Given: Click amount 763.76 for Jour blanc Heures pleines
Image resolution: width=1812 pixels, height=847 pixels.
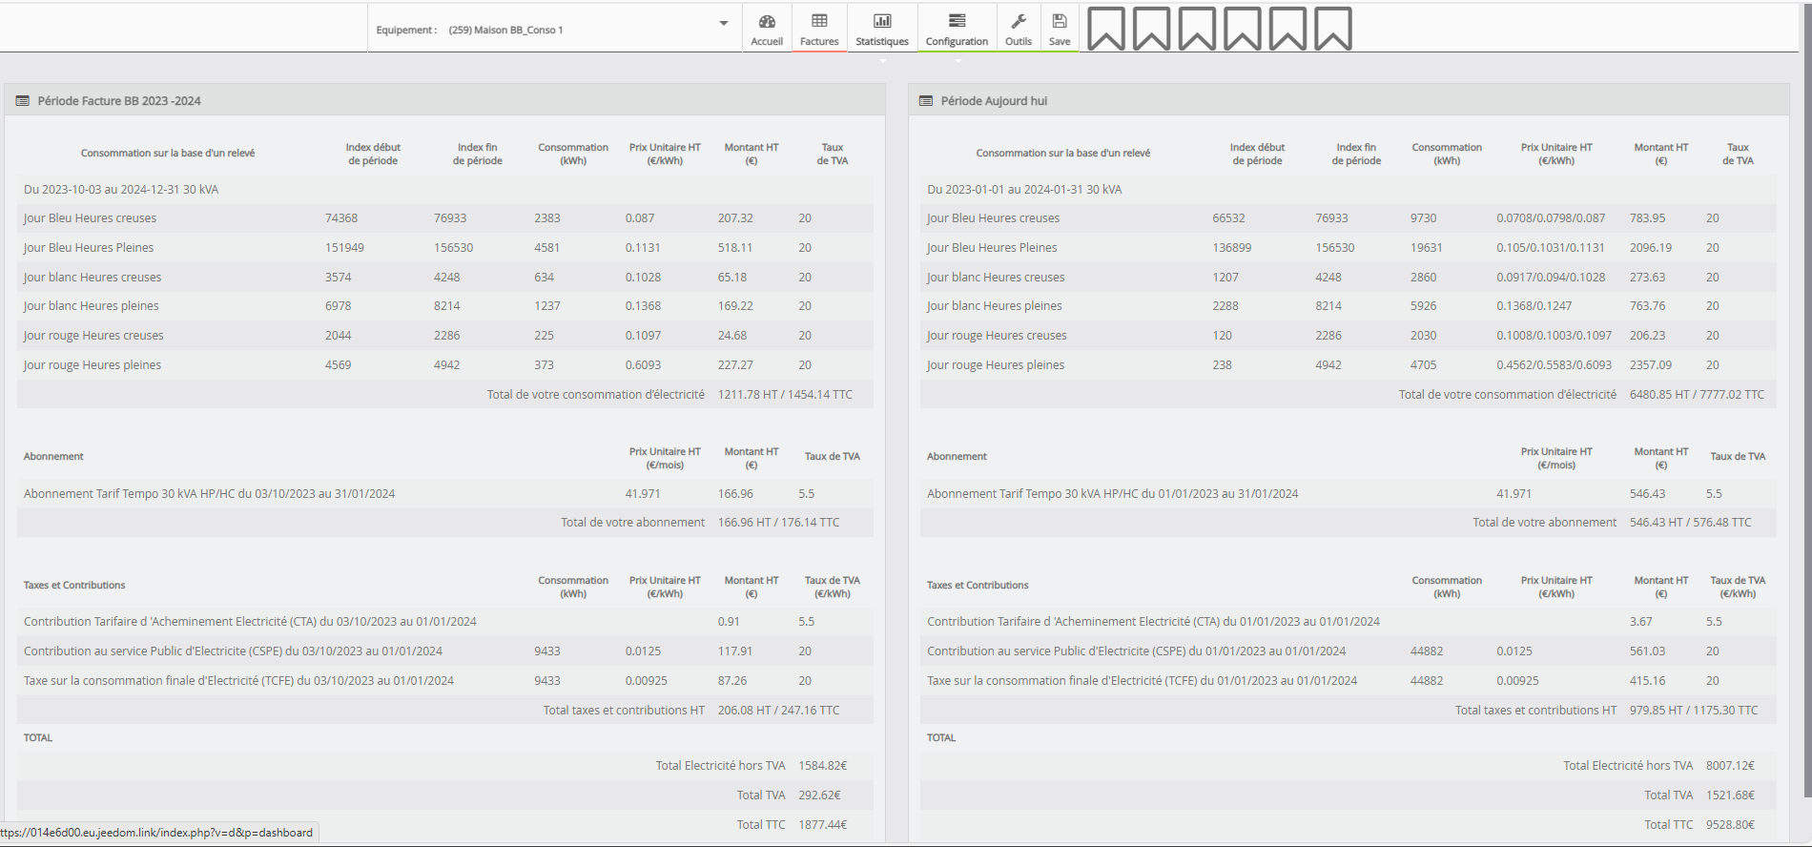Looking at the screenshot, I should click(1648, 306).
